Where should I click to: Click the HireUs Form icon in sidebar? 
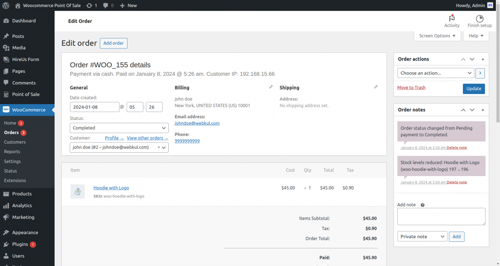coord(6,60)
